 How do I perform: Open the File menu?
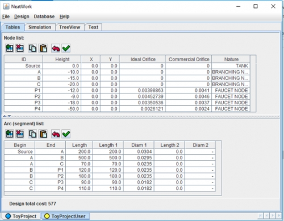(x=6, y=16)
